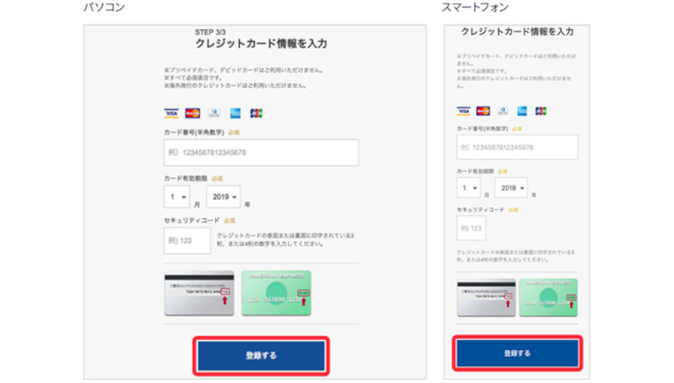This screenshot has width=674, height=383.
Task: Click the JCB icon in smartphone form
Action: click(541, 111)
